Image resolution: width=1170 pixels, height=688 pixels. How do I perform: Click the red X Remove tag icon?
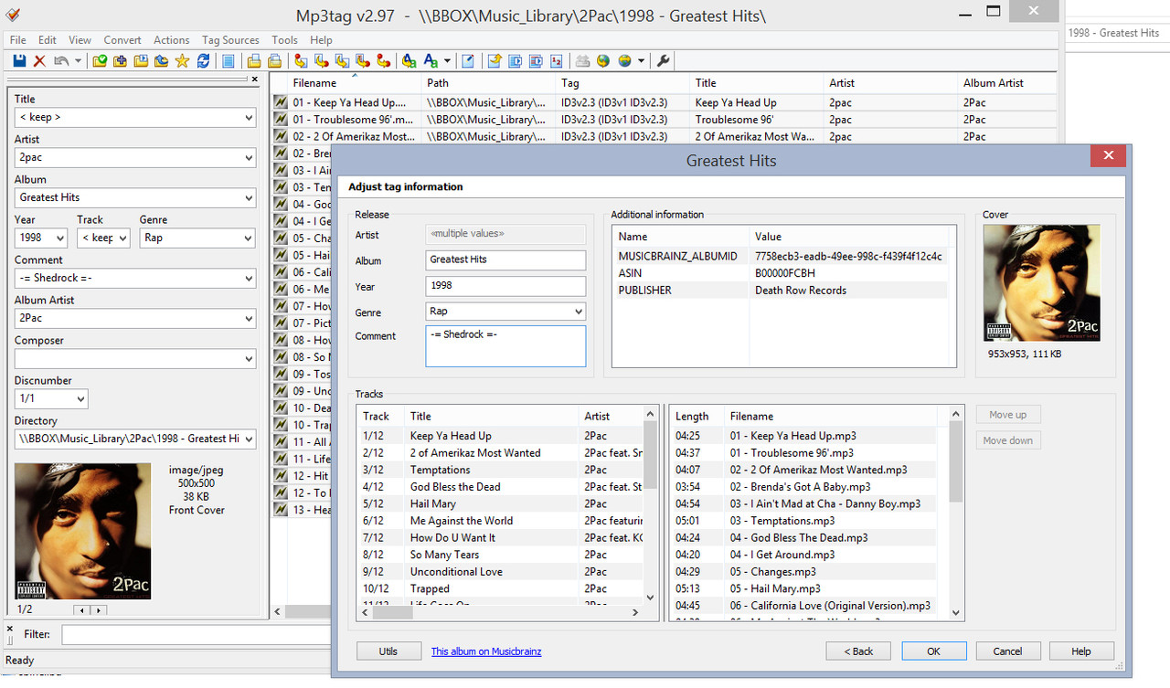[39, 61]
